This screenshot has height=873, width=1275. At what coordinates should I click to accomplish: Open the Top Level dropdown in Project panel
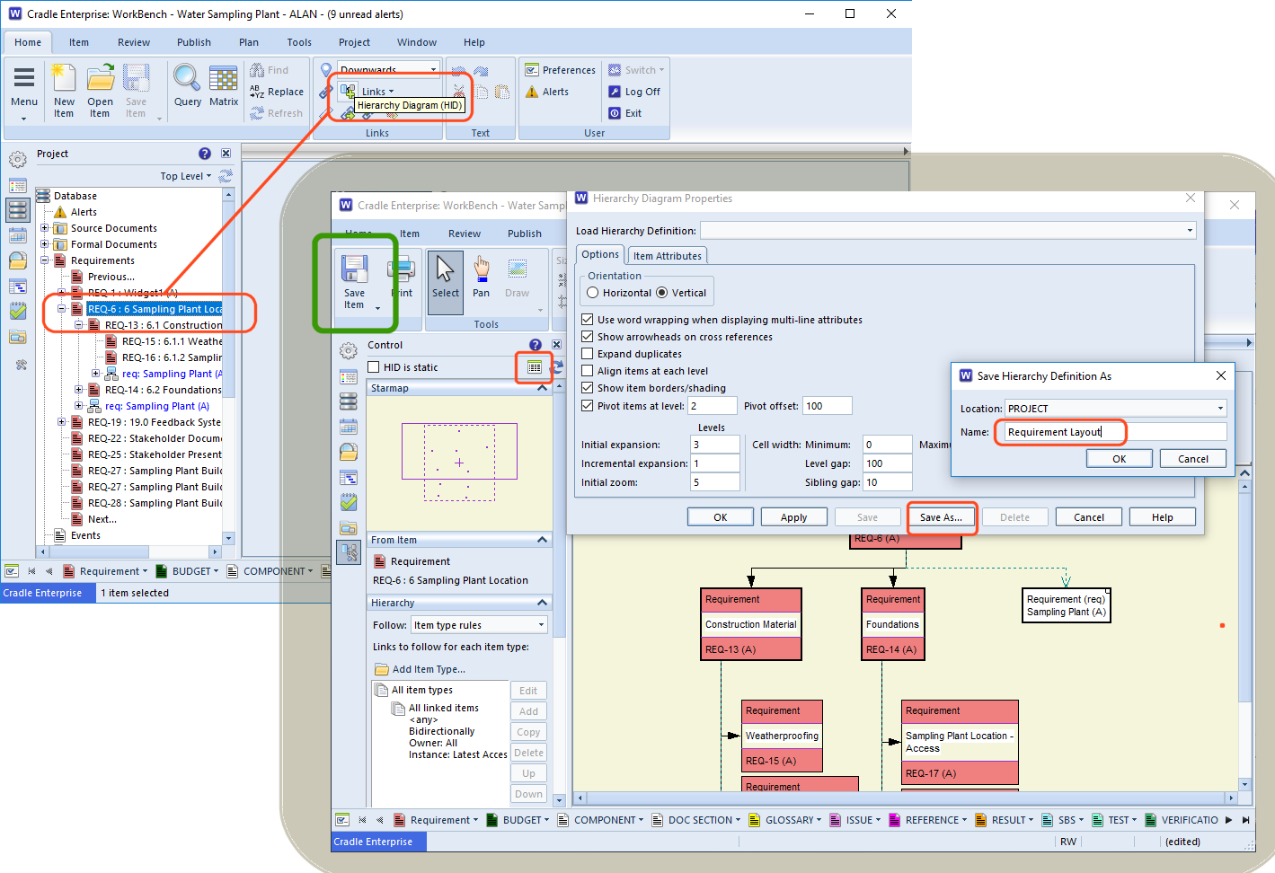[x=186, y=176]
